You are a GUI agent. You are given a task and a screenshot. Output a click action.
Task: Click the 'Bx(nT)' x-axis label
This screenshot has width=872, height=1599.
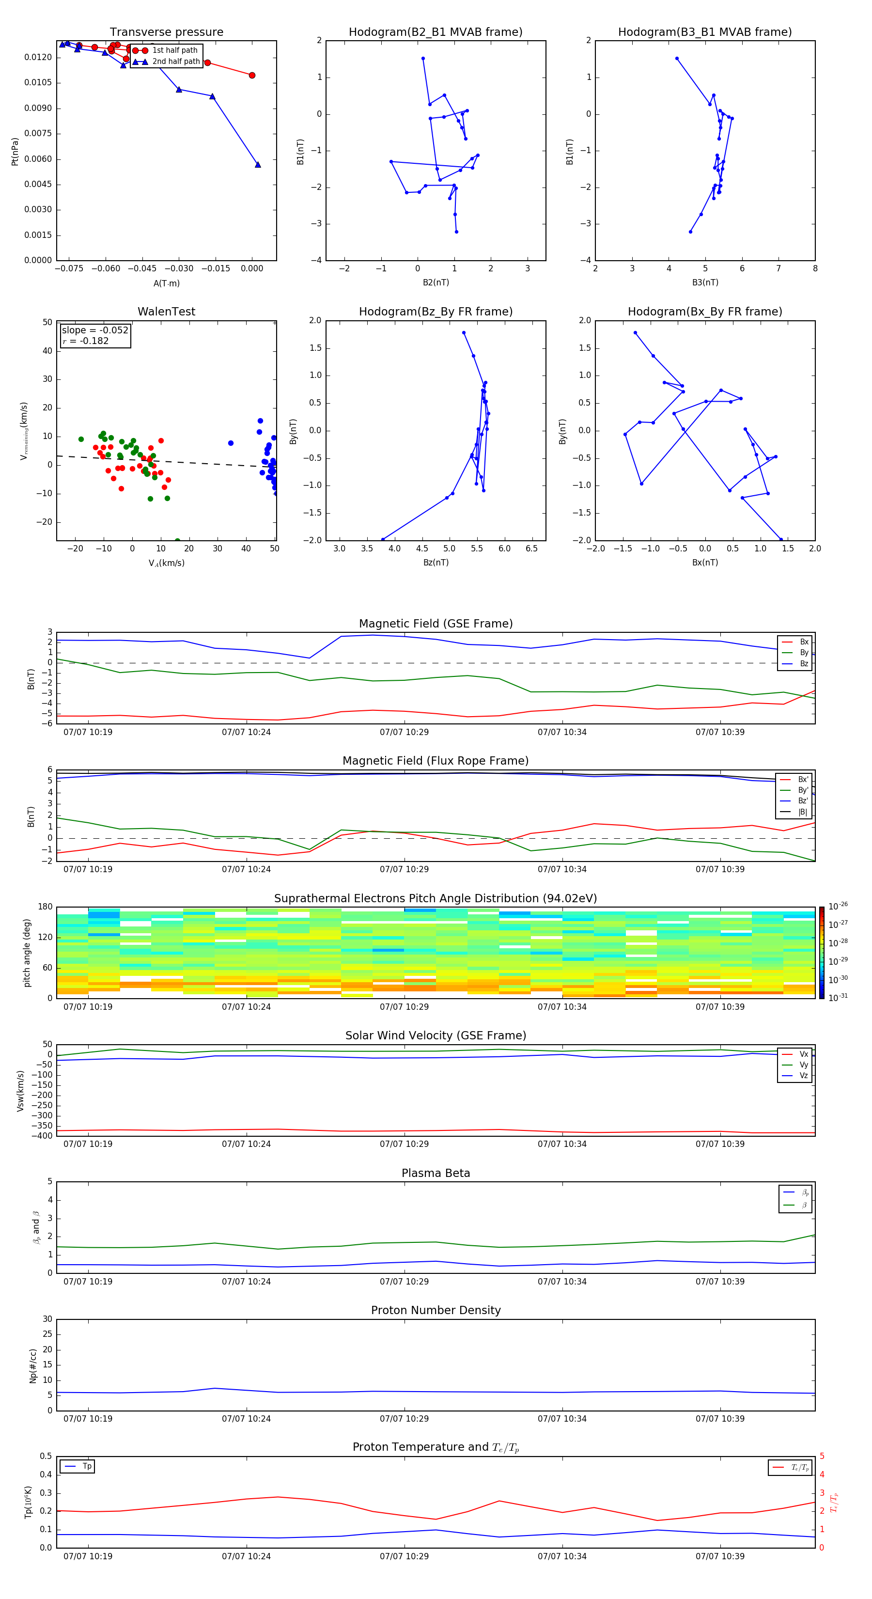[705, 563]
